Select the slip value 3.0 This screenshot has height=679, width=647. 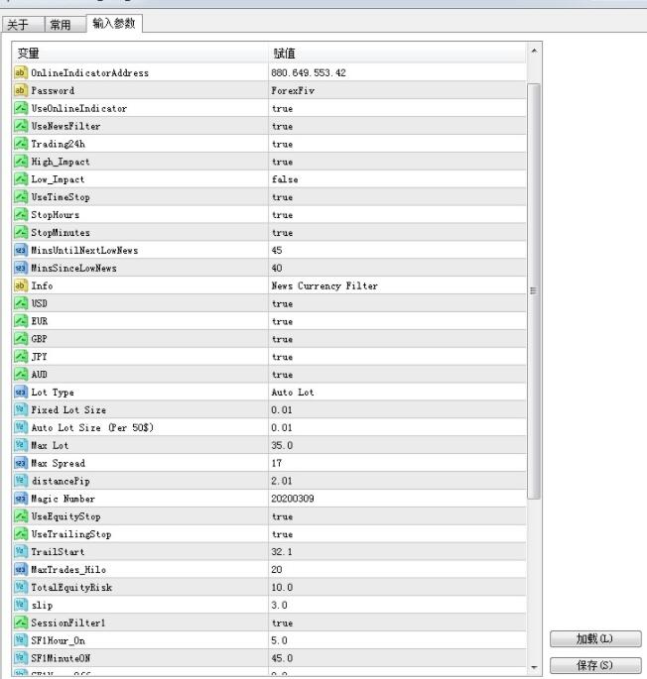tap(279, 606)
